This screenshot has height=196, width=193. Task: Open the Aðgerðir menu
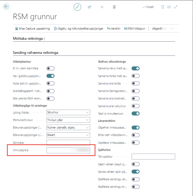[159, 29]
